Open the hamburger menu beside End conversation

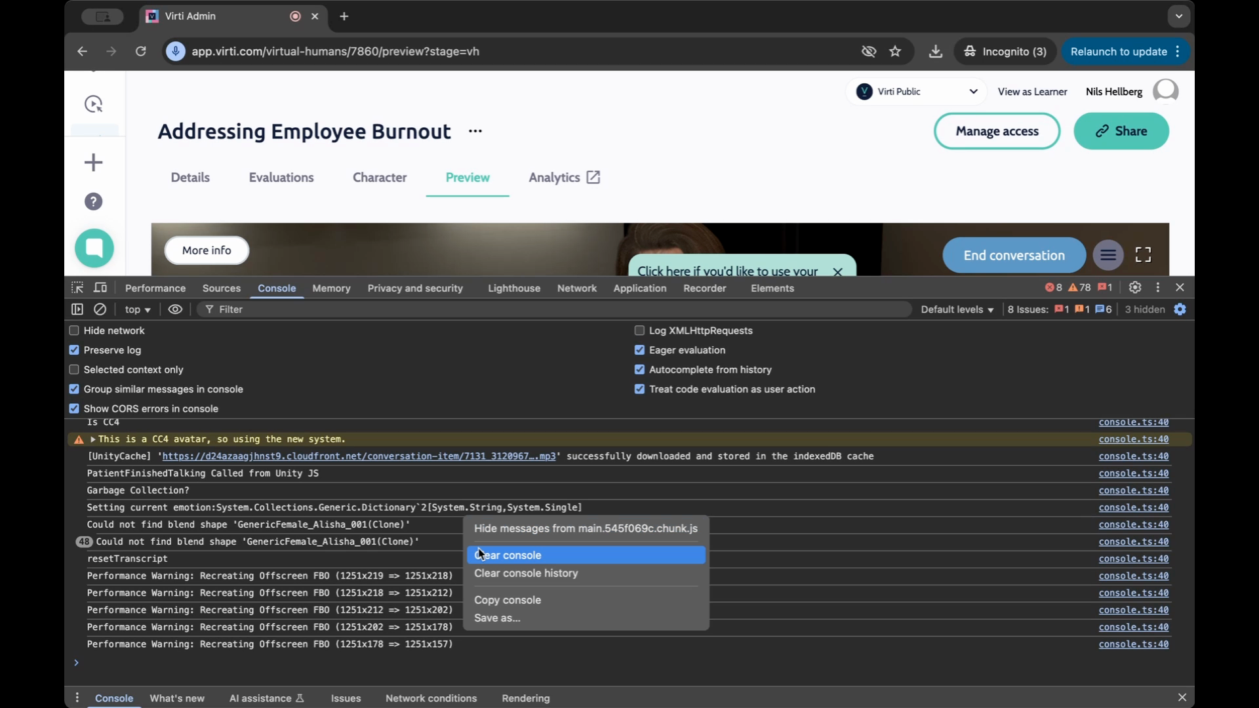coord(1108,255)
